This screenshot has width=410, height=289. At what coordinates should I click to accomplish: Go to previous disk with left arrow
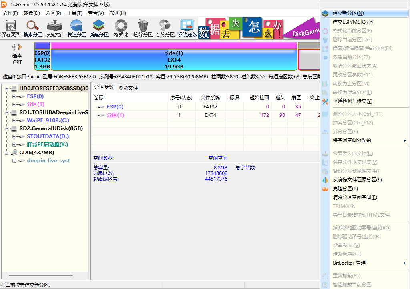click(x=14, y=47)
